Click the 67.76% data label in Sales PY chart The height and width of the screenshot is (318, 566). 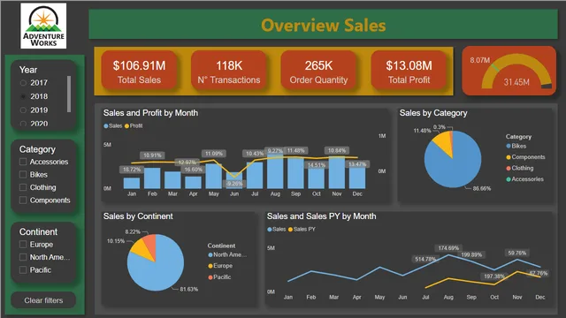539,273
